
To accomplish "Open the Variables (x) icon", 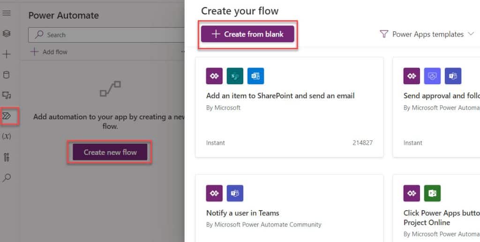I will 7,136.
